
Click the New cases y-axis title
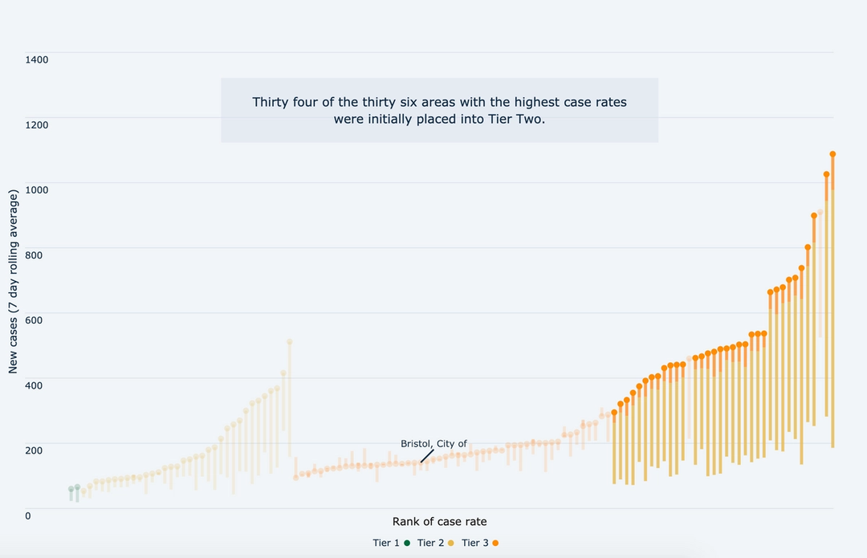tap(14, 282)
